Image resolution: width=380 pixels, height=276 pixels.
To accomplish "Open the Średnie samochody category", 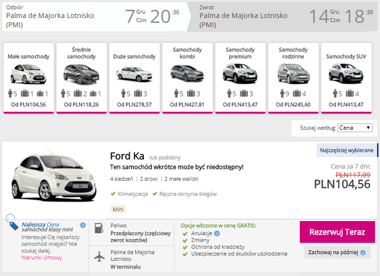I will point(82,77).
